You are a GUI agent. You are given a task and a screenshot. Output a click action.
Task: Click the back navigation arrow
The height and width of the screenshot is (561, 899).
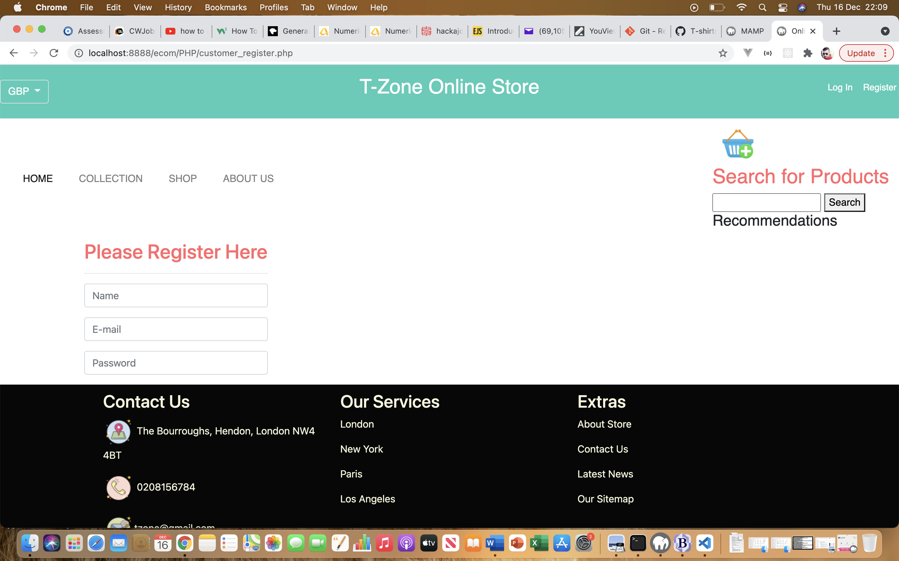point(13,53)
